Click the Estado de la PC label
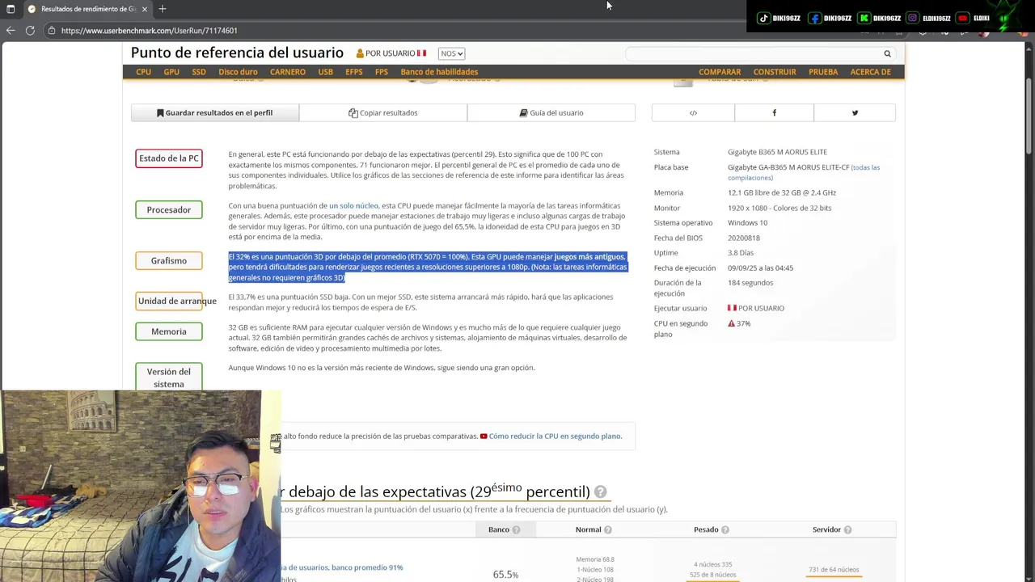 (168, 158)
